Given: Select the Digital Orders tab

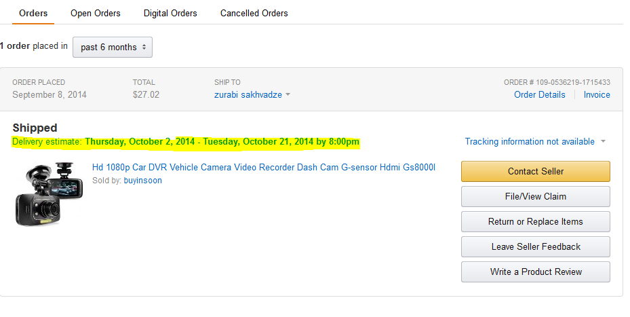Looking at the screenshot, I should pos(170,13).
